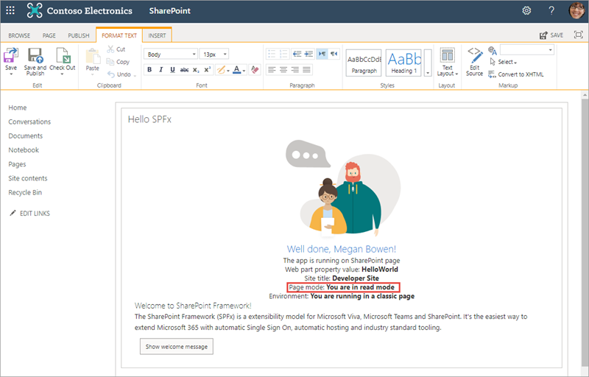589x377 pixels.
Task: Open the Select dropdown in Markup
Action: coord(504,62)
